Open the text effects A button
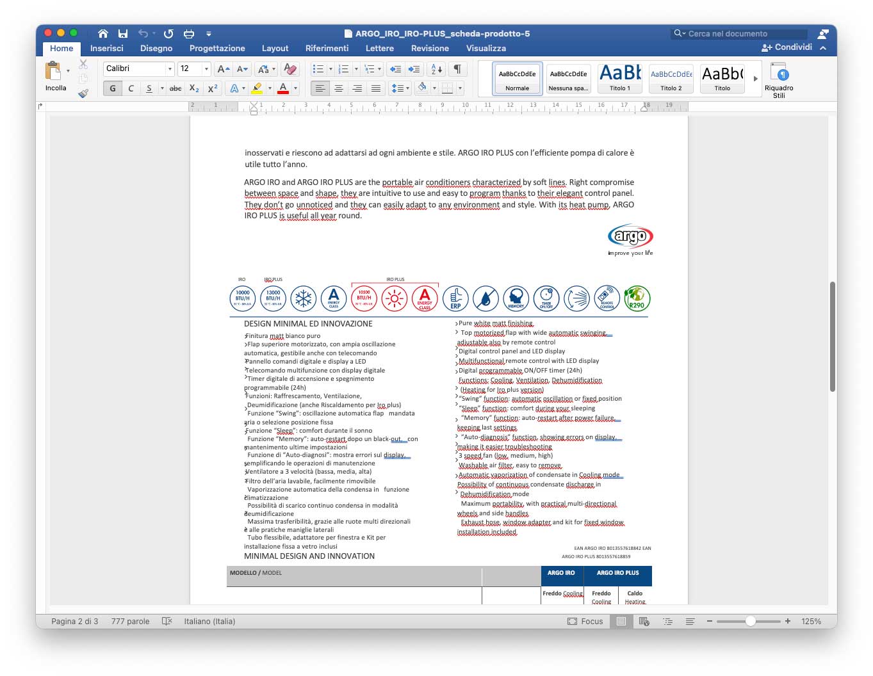The height and width of the screenshot is (676, 873). [234, 88]
